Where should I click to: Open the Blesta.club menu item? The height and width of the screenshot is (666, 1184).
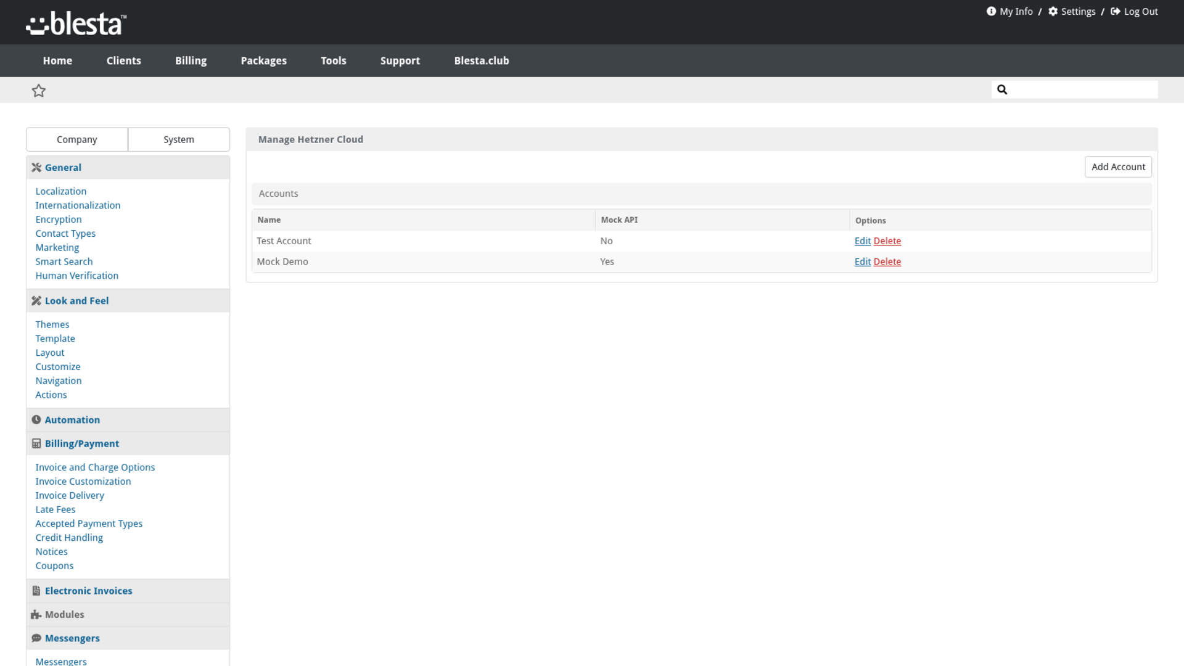(x=481, y=60)
